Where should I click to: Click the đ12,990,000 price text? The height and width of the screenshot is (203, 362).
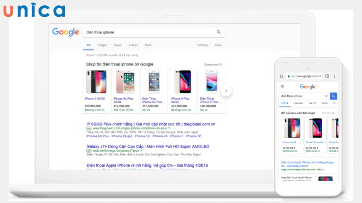121,106
